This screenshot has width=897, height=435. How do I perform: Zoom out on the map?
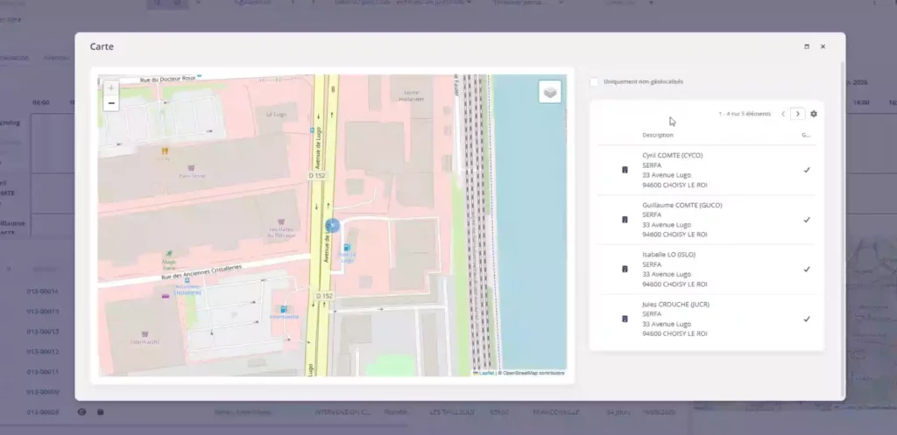[111, 103]
